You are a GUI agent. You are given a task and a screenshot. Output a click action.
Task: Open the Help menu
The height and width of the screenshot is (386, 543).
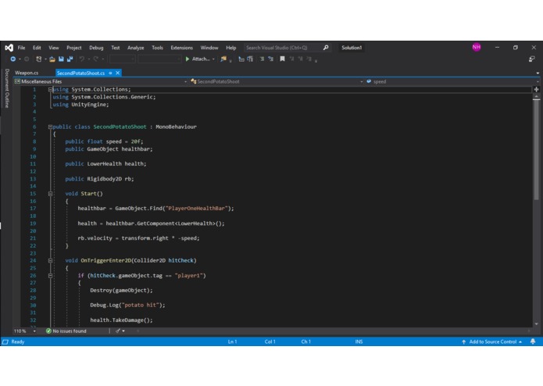pyautogui.click(x=231, y=48)
